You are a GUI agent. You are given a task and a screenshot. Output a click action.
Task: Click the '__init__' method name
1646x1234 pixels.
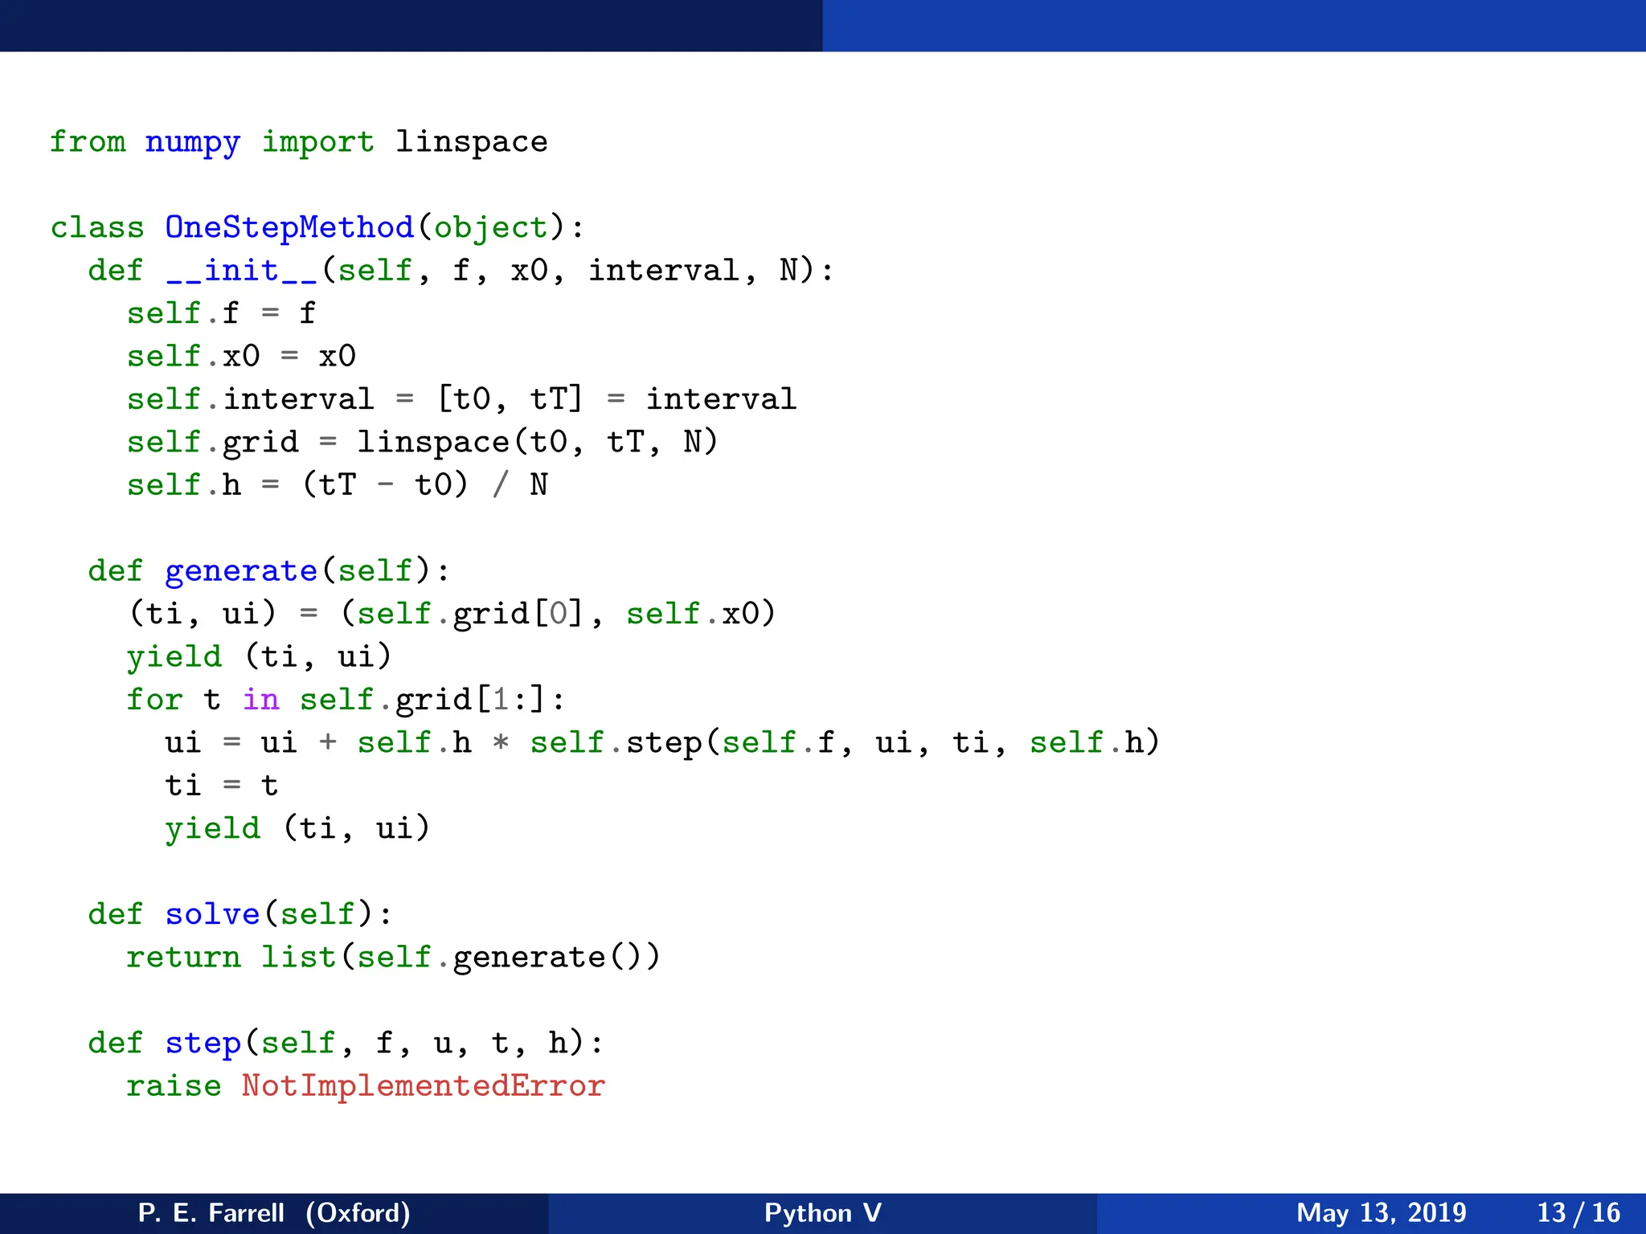241,271
